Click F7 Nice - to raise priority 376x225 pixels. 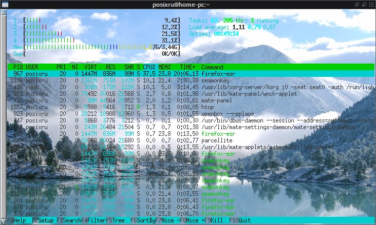pos(167,220)
